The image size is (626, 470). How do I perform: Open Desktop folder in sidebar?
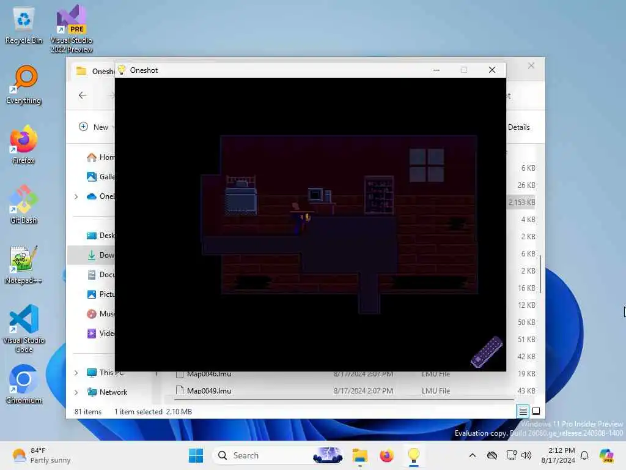click(x=101, y=236)
